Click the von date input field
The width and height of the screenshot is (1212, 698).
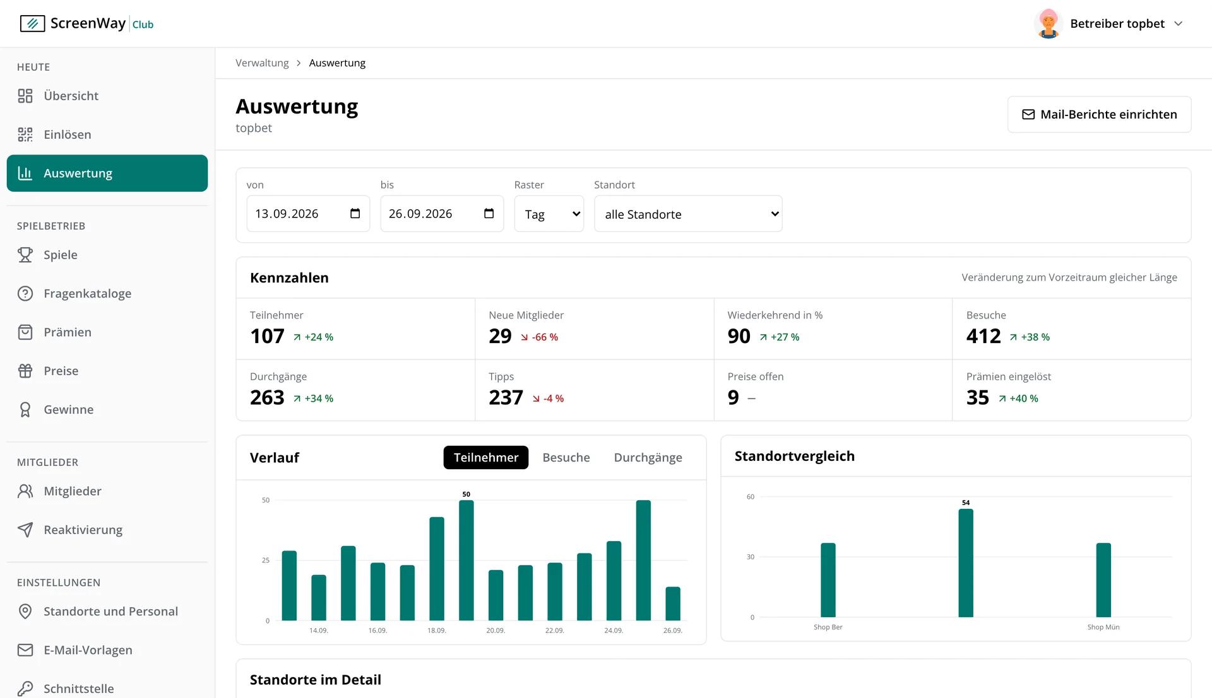coord(308,214)
